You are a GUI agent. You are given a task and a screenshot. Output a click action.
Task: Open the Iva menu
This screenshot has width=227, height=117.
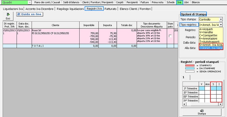point(179,2)
